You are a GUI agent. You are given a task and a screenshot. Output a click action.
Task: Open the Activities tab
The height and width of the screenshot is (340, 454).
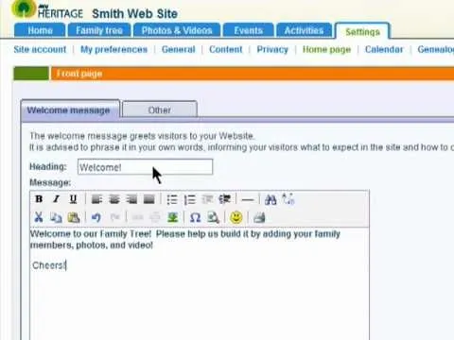[304, 30]
